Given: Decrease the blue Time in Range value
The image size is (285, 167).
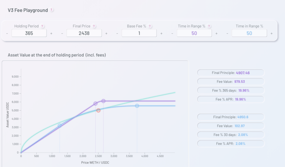Looking at the screenshot, I should click(x=227, y=34).
